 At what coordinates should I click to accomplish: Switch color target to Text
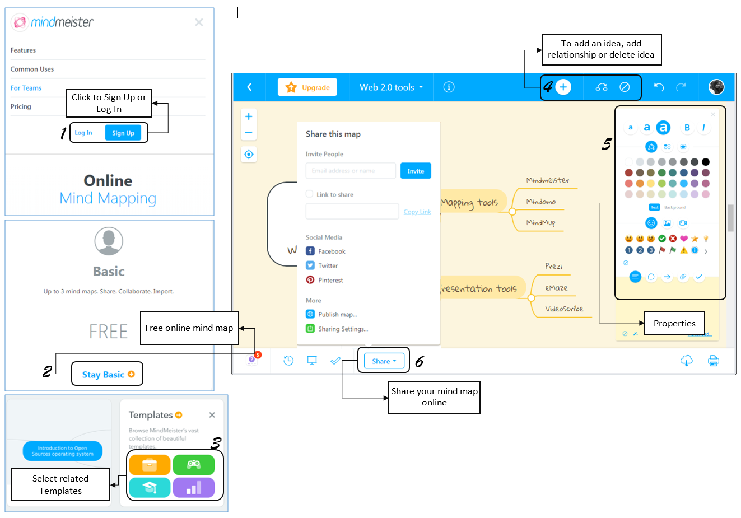(x=655, y=207)
